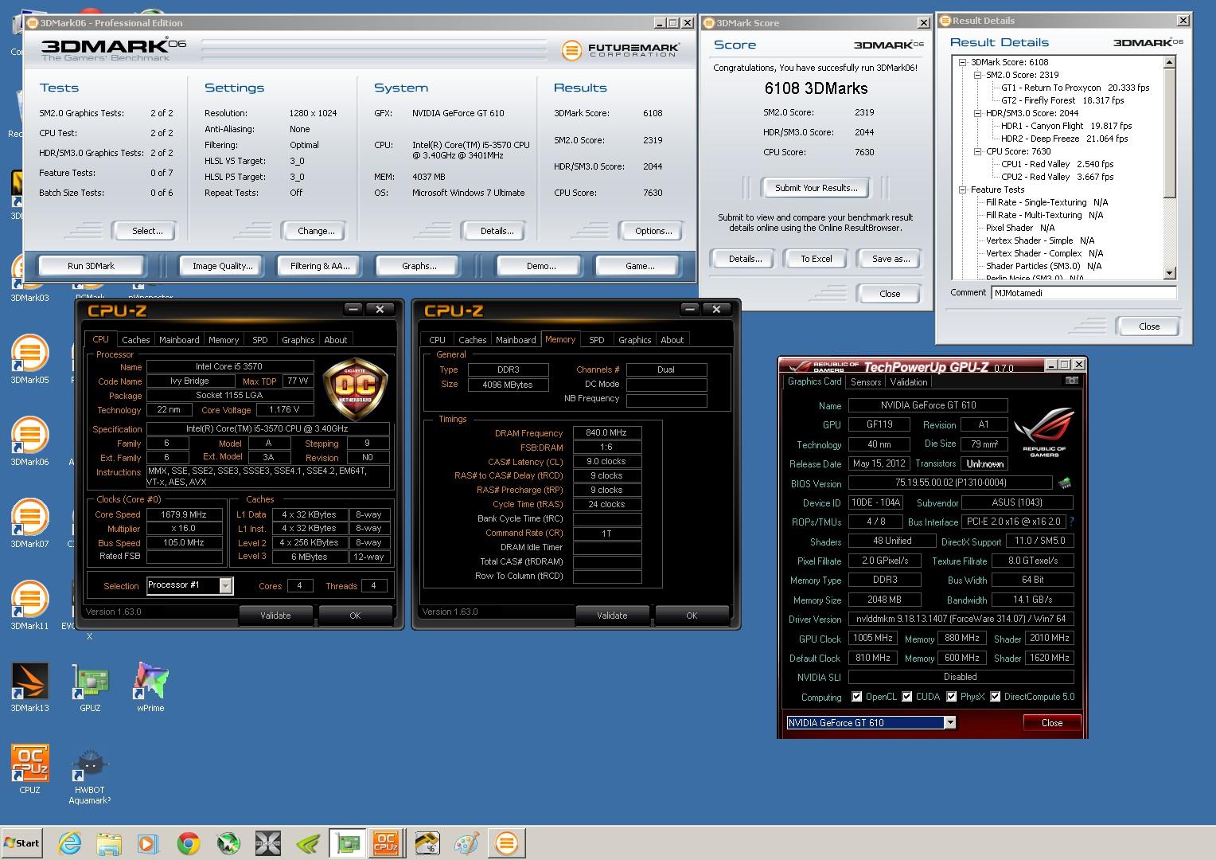Open the 3DMark05 desktop shortcut
1216x860 pixels.
(x=29, y=359)
